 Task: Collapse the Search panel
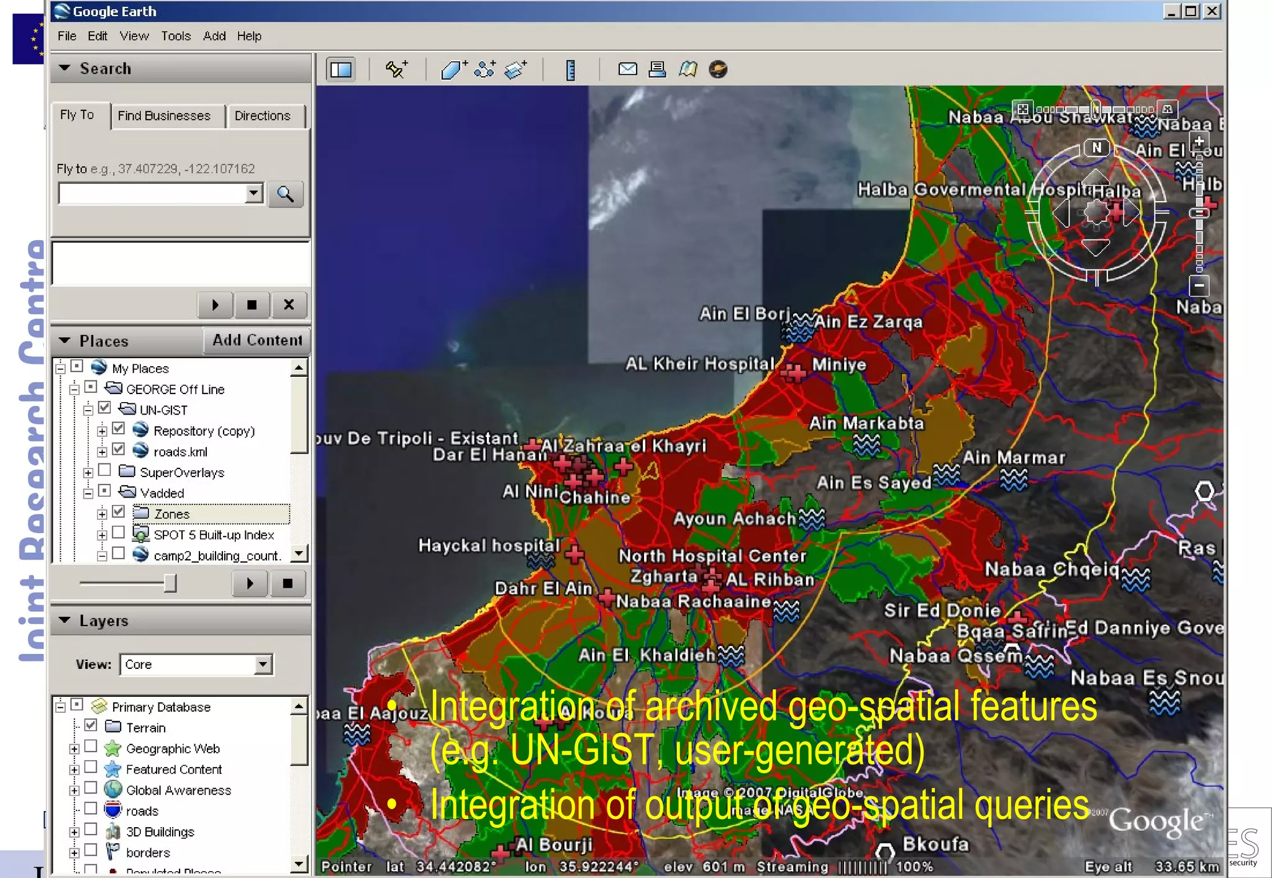pos(64,68)
